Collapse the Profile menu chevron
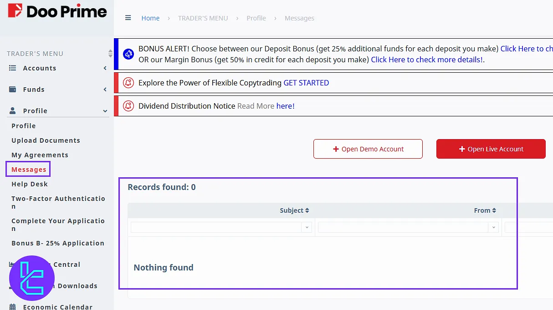 [105, 111]
